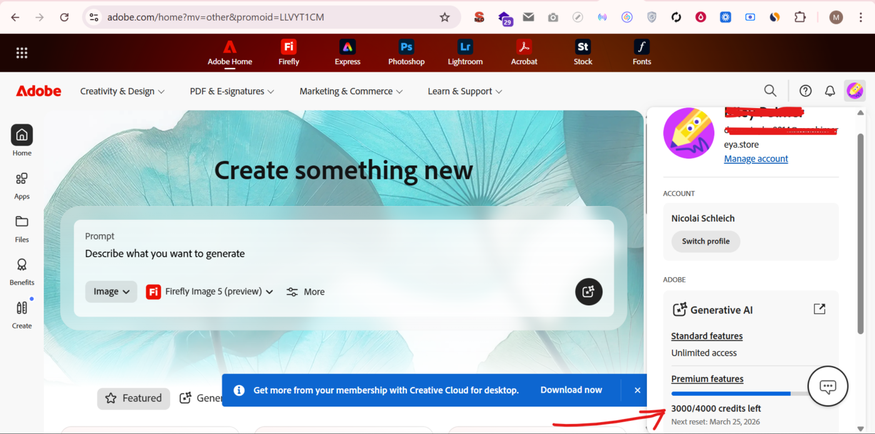This screenshot has width=875, height=434.
Task: Click the Manage account link
Action: pyautogui.click(x=756, y=158)
